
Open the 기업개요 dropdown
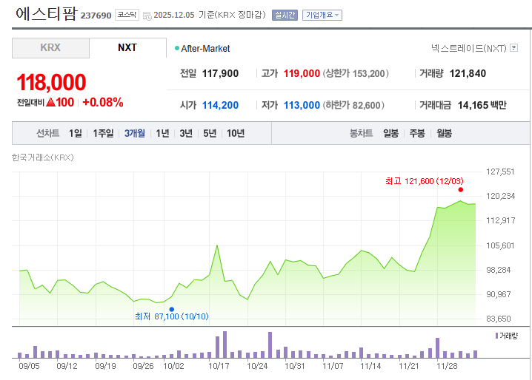tap(322, 15)
